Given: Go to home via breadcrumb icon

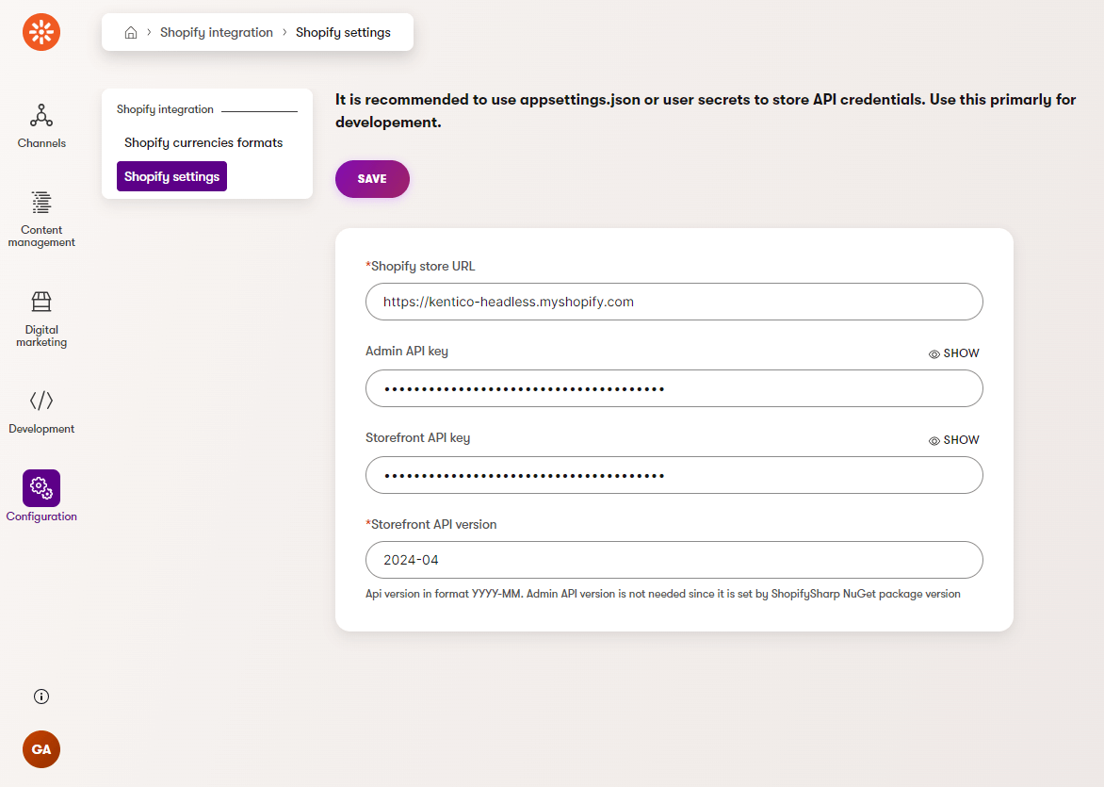Looking at the screenshot, I should point(131,32).
